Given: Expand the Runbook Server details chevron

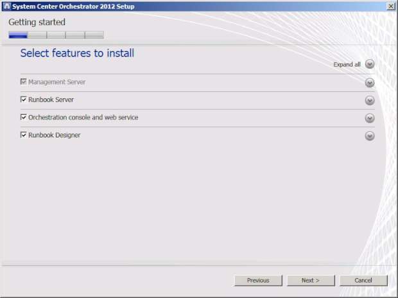Looking at the screenshot, I should pyautogui.click(x=369, y=100).
